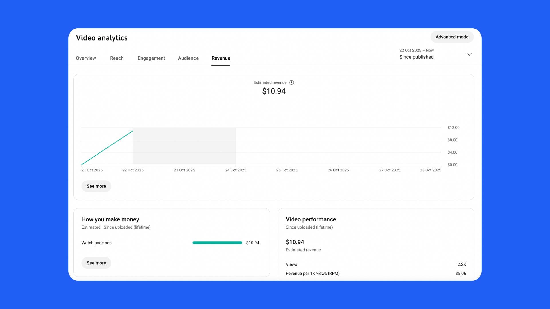Click the teal revenue line on chart
Screen dimensions: 550x309
(x=107, y=148)
